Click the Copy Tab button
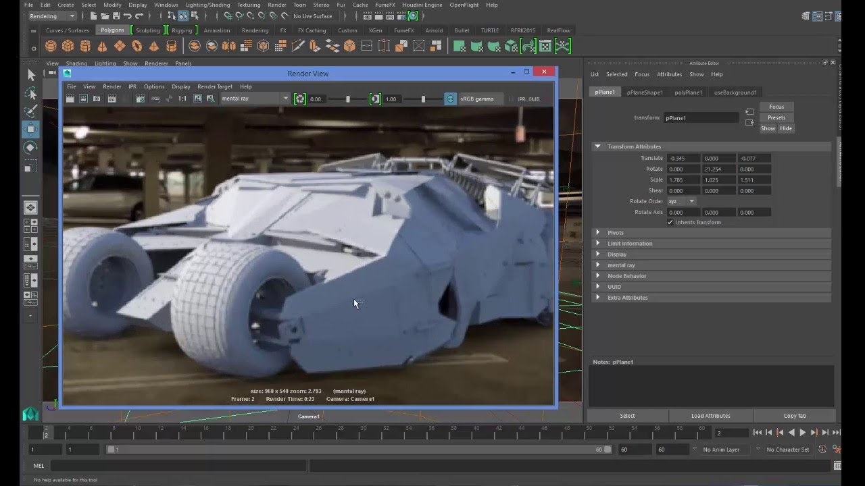Image resolution: width=865 pixels, height=486 pixels. tap(795, 416)
